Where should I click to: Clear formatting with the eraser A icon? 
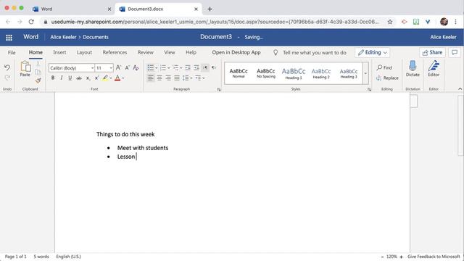point(136,67)
